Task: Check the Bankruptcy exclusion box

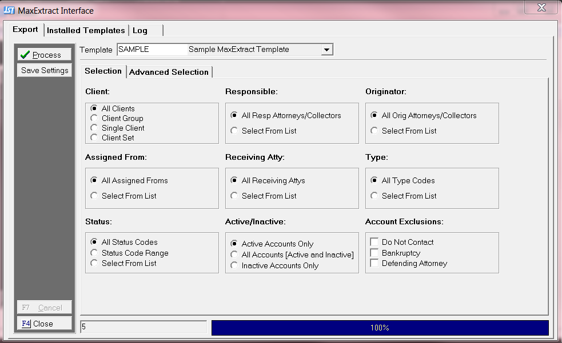Action: tap(374, 253)
